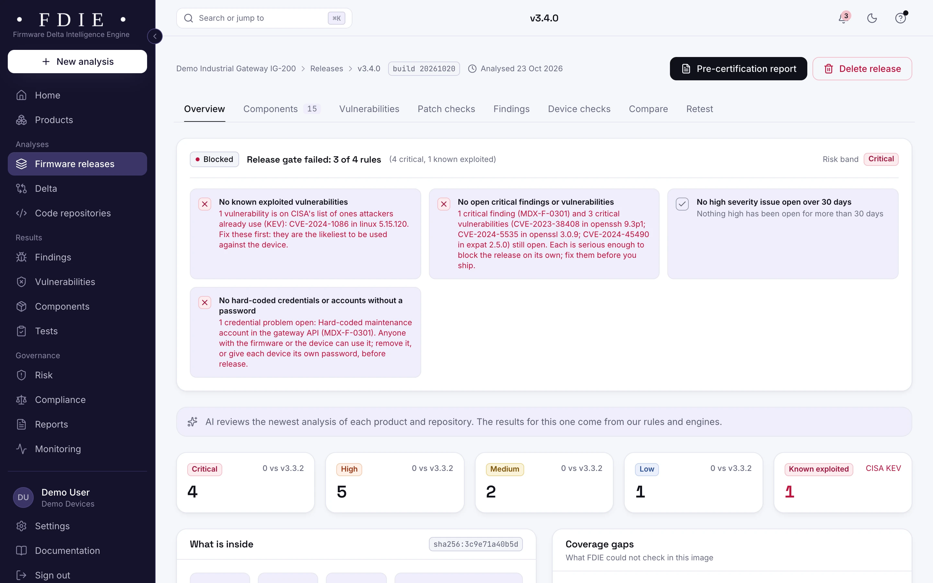This screenshot has width=933, height=583.
Task: Open Settings in sidebar
Action: 77,526
